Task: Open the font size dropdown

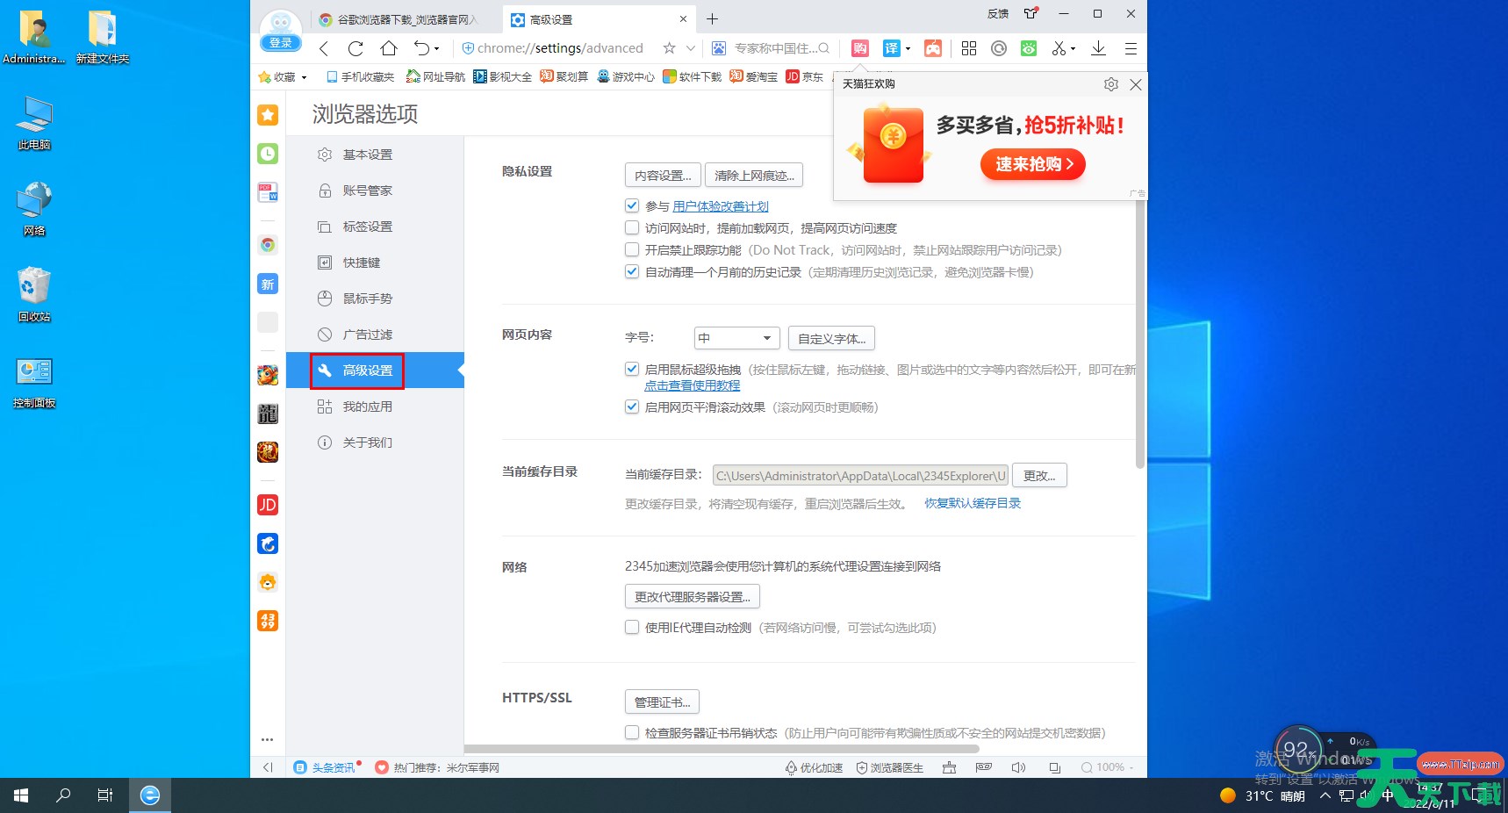Action: pyautogui.click(x=736, y=338)
